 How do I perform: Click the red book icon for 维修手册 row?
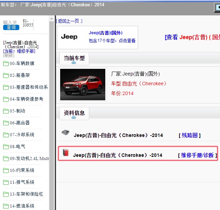(66, 153)
